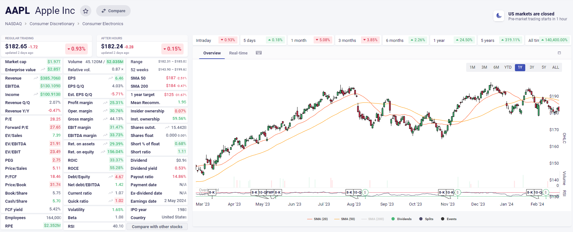Open the Profit margin trend chart icon
The image size is (573, 232).
coord(105,103)
